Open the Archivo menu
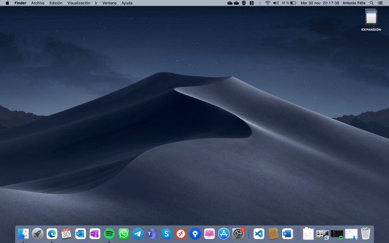The width and height of the screenshot is (389, 243). 37,3
